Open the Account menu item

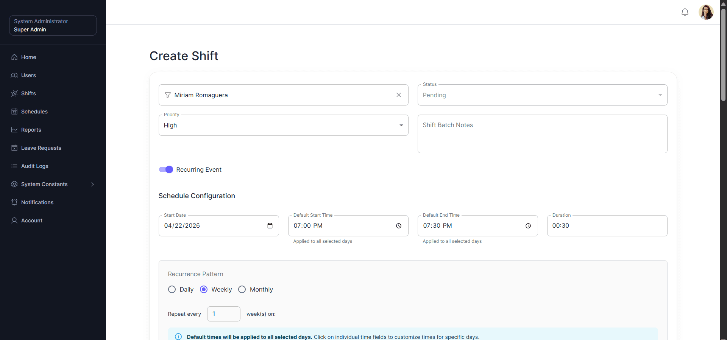(53, 220)
